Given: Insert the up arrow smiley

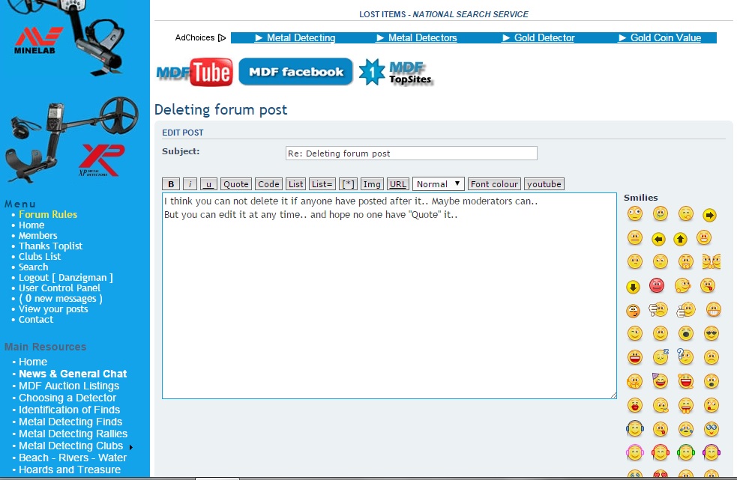Looking at the screenshot, I should 680,240.
